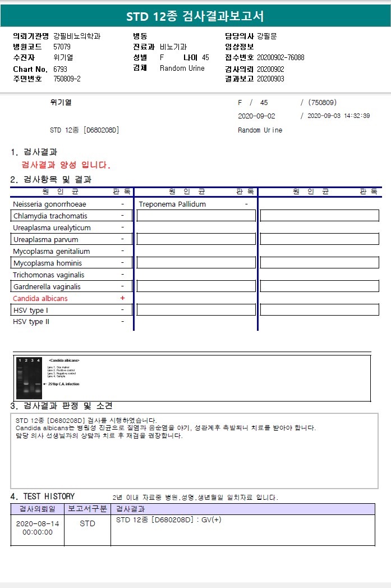Screen dimensions: 391x588
Task: Click the STD 12종 검사결과보고서 title banner
Action: coord(195,16)
